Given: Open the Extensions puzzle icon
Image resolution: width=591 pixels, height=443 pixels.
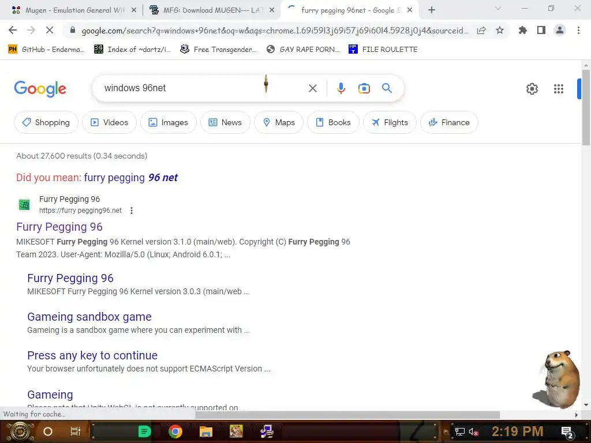Looking at the screenshot, I should (x=522, y=30).
